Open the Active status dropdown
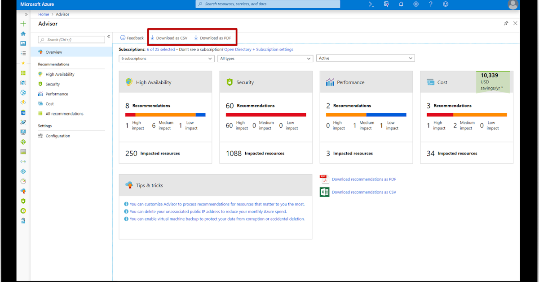 365,58
